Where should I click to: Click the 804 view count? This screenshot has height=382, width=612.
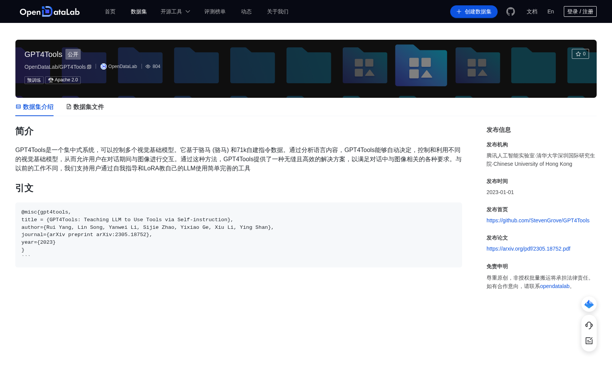tap(156, 66)
